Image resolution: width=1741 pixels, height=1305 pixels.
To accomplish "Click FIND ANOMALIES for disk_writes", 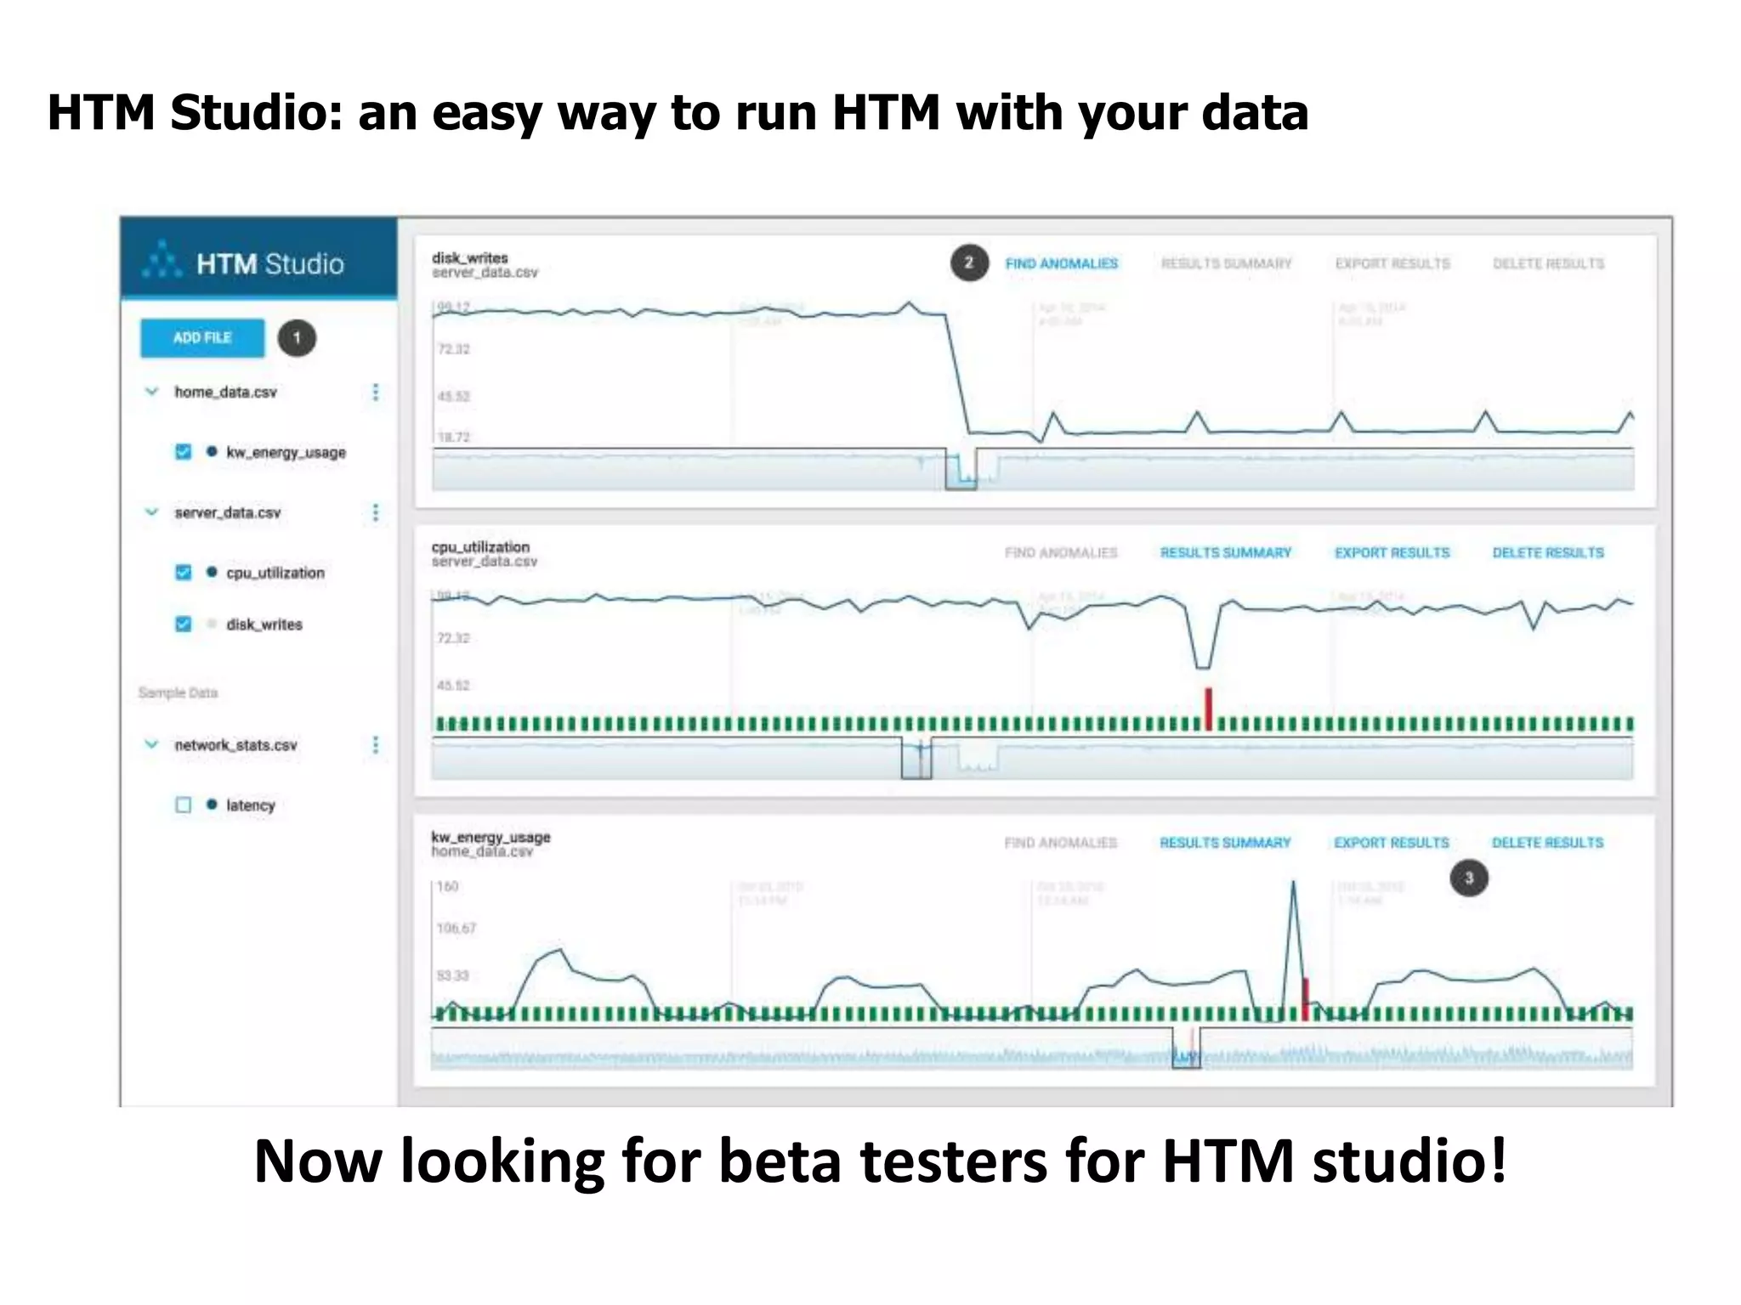I will tap(1061, 263).
